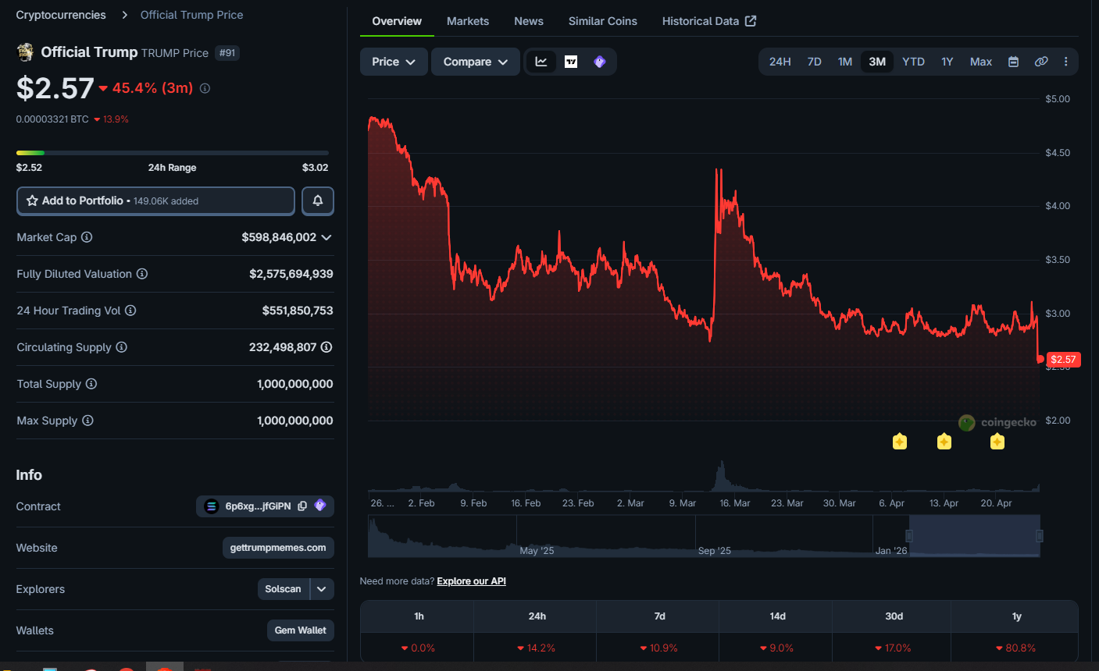
Task: Show Fully Diluted Valuation info tooltip
Action: pyautogui.click(x=142, y=274)
